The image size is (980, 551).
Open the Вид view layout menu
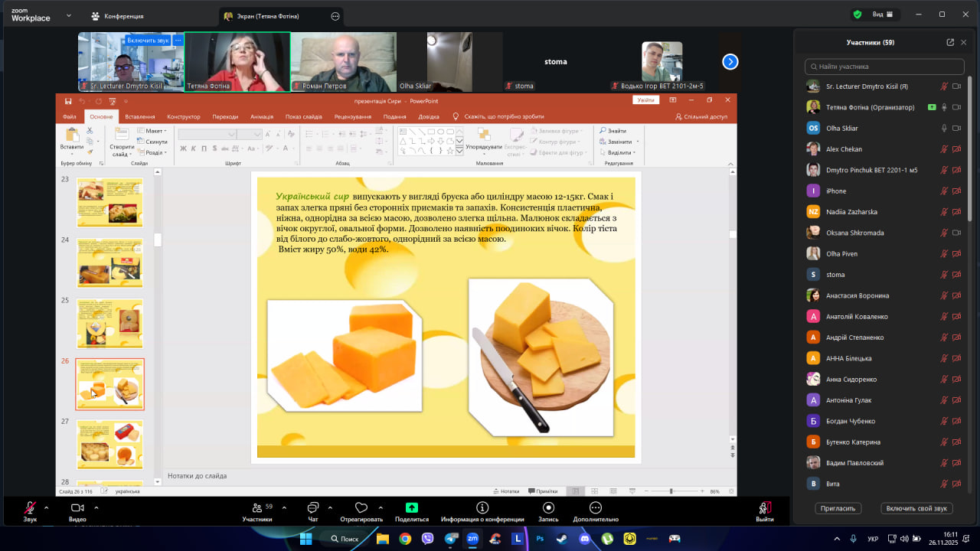882,15
